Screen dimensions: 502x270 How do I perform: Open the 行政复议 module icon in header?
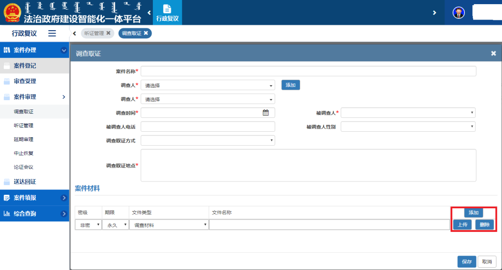coord(167,13)
